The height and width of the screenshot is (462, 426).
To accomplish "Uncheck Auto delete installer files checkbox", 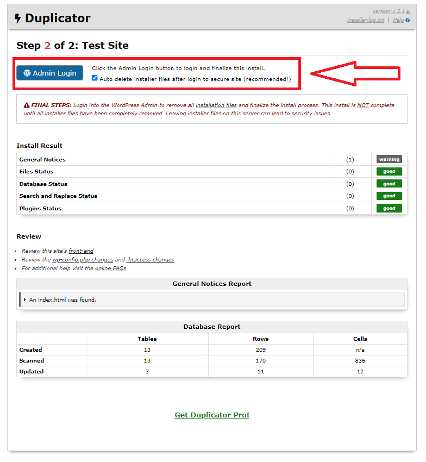I will tap(95, 78).
